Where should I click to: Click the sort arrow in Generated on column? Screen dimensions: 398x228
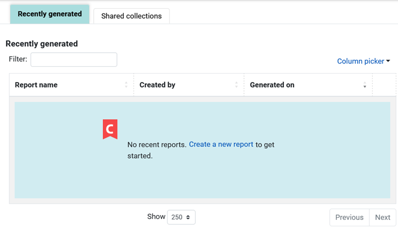pos(365,85)
